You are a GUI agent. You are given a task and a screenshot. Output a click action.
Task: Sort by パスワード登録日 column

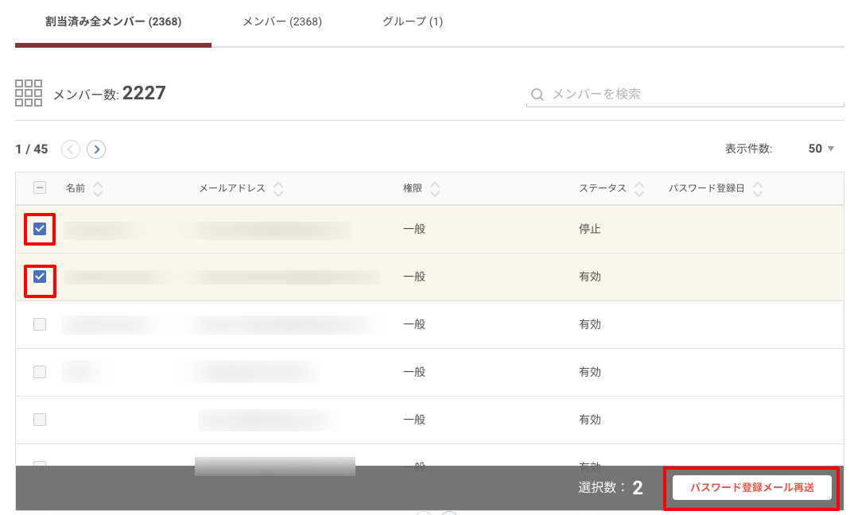click(x=758, y=188)
